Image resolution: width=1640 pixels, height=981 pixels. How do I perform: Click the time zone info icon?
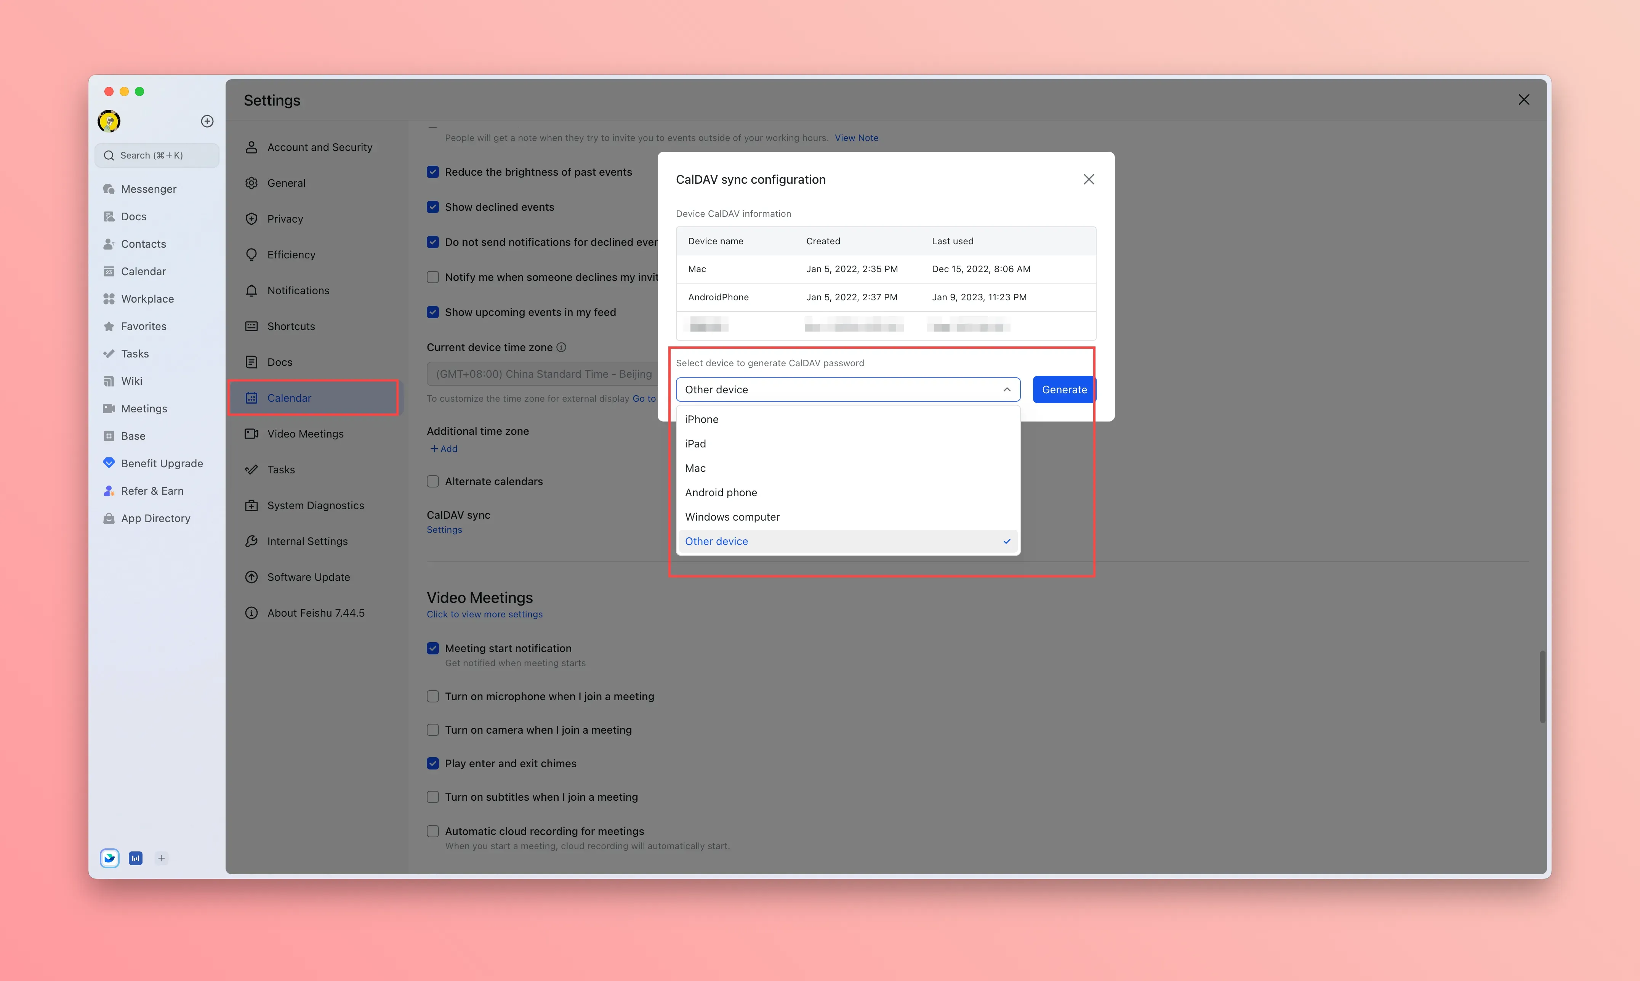pyautogui.click(x=561, y=347)
